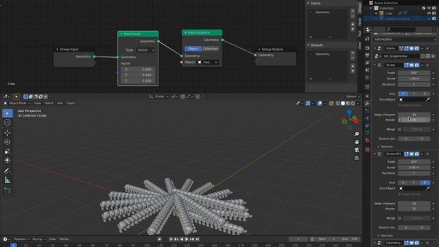Set Screw.001 modifier axis to X
Image resolution: width=439 pixels, height=247 pixels.
click(x=403, y=183)
